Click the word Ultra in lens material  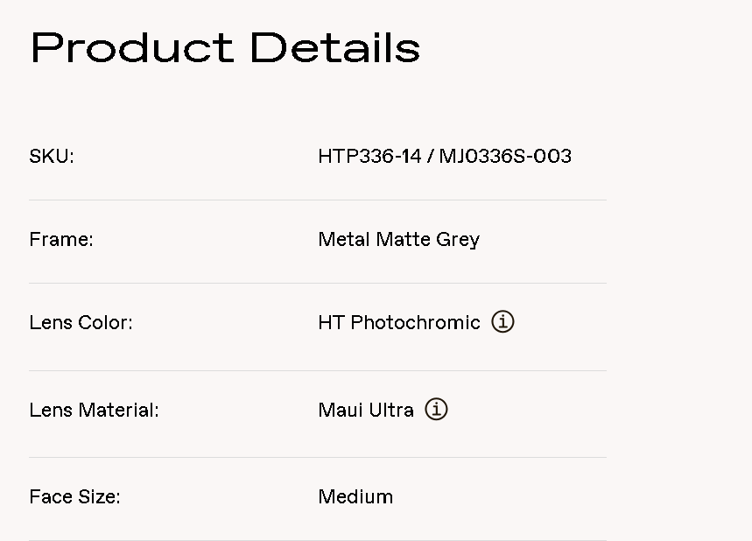coord(390,410)
